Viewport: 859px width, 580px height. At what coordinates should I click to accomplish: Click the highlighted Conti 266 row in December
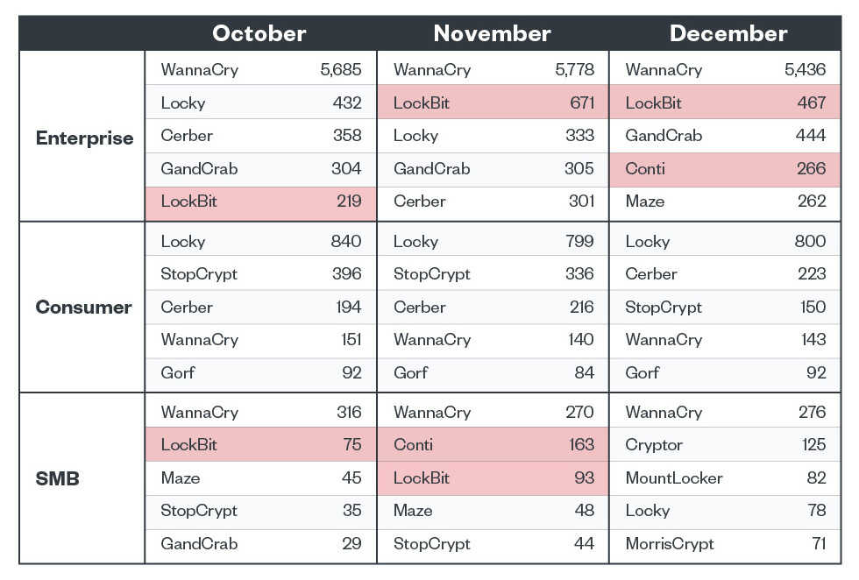(725, 169)
